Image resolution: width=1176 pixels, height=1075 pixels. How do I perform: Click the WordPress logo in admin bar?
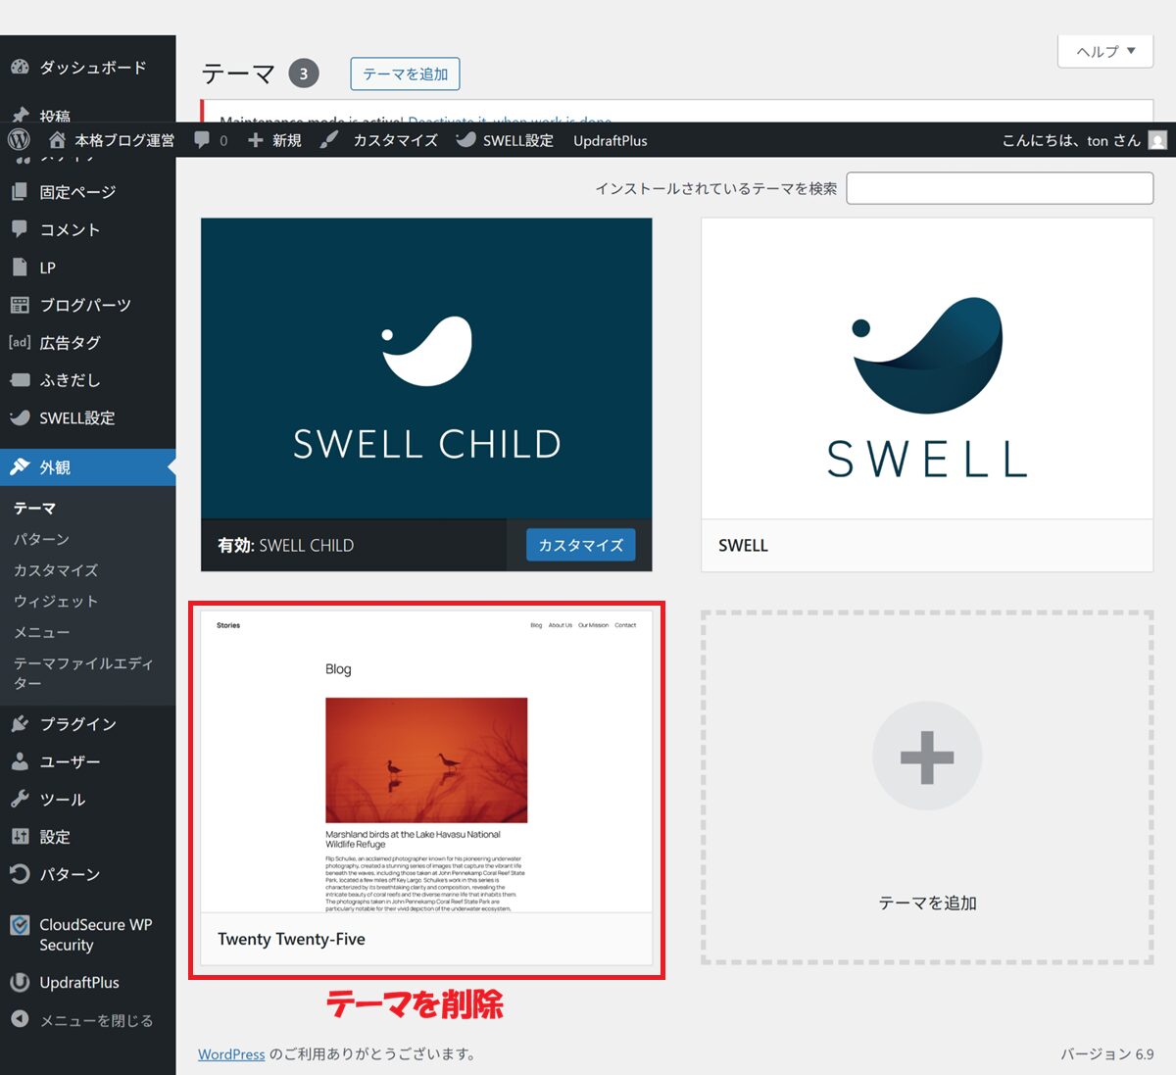pyautogui.click(x=19, y=140)
